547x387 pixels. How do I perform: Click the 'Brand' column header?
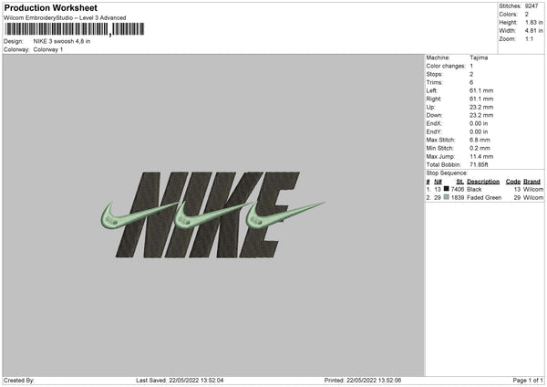(532, 182)
